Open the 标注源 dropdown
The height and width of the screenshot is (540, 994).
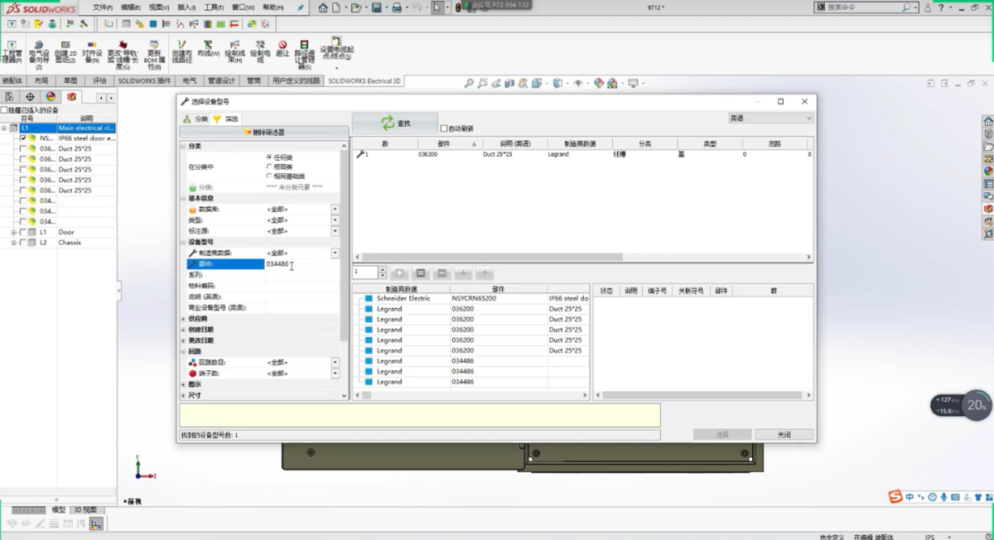[x=335, y=231]
